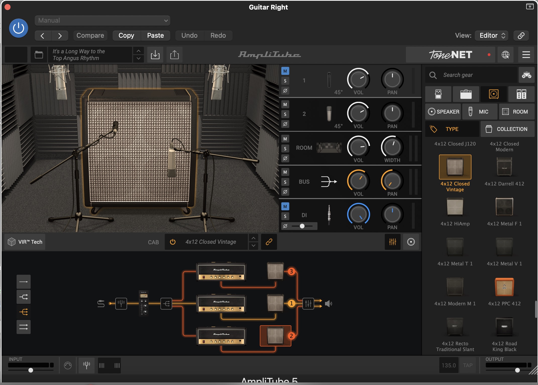
Task: Select single serial chain routing icon
Action: tap(24, 282)
